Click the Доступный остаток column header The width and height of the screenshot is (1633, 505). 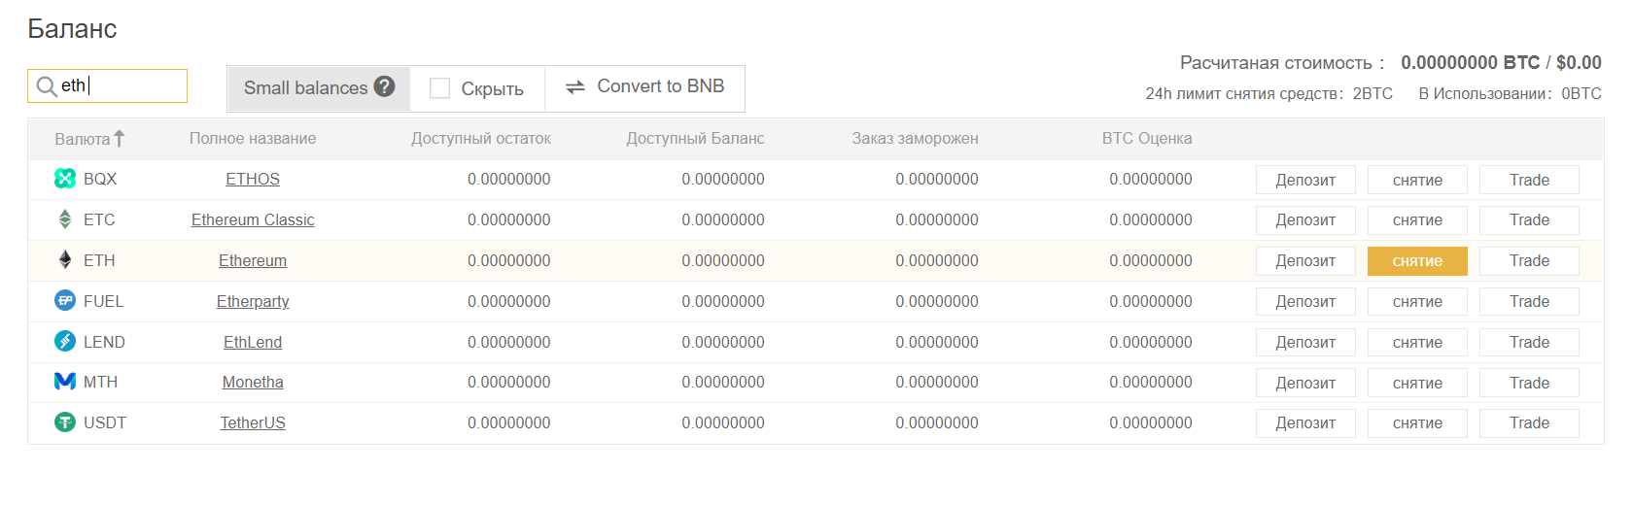click(x=481, y=139)
